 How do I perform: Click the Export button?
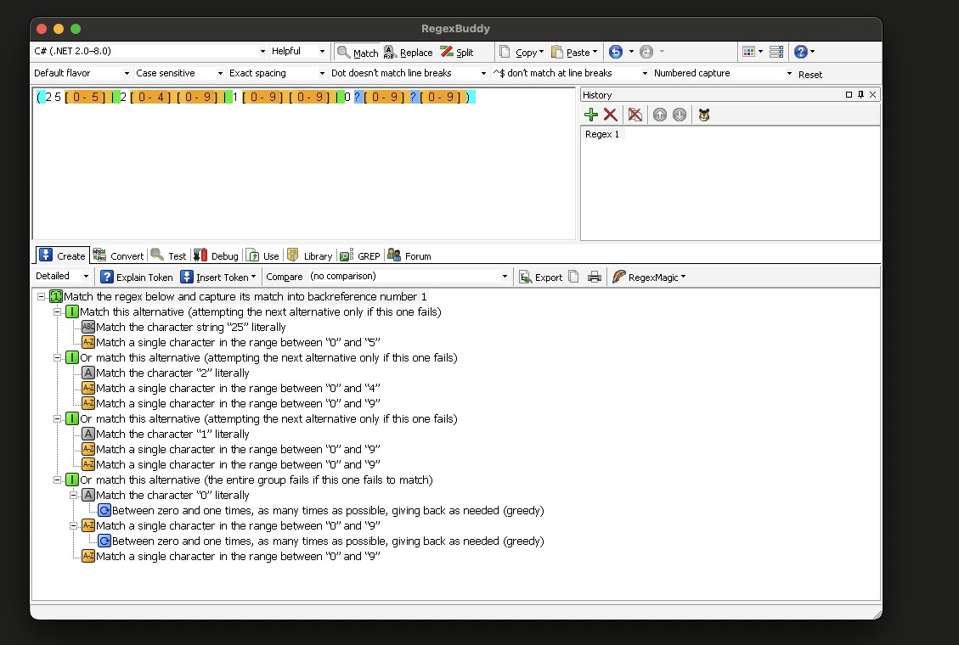pyautogui.click(x=540, y=276)
